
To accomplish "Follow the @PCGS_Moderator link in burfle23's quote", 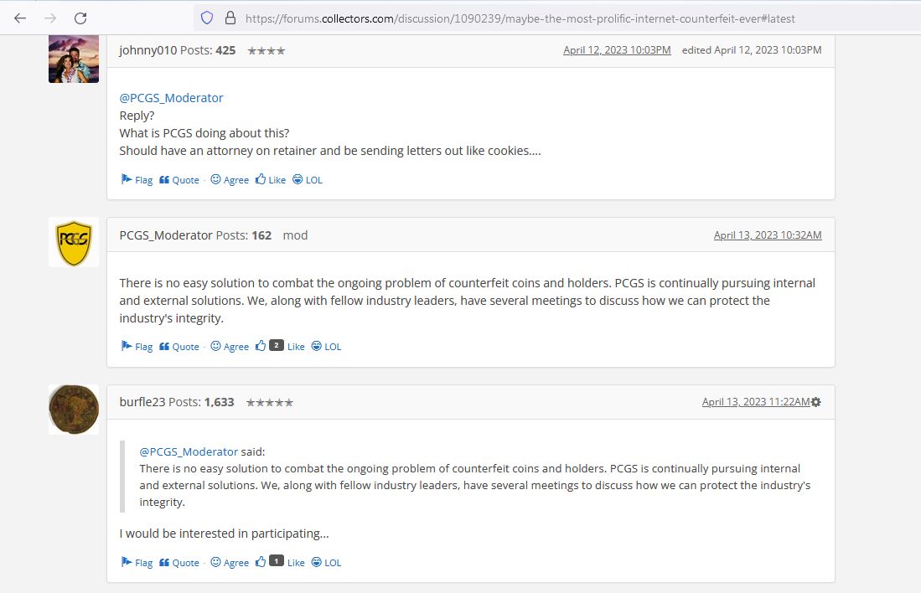I will pos(189,452).
